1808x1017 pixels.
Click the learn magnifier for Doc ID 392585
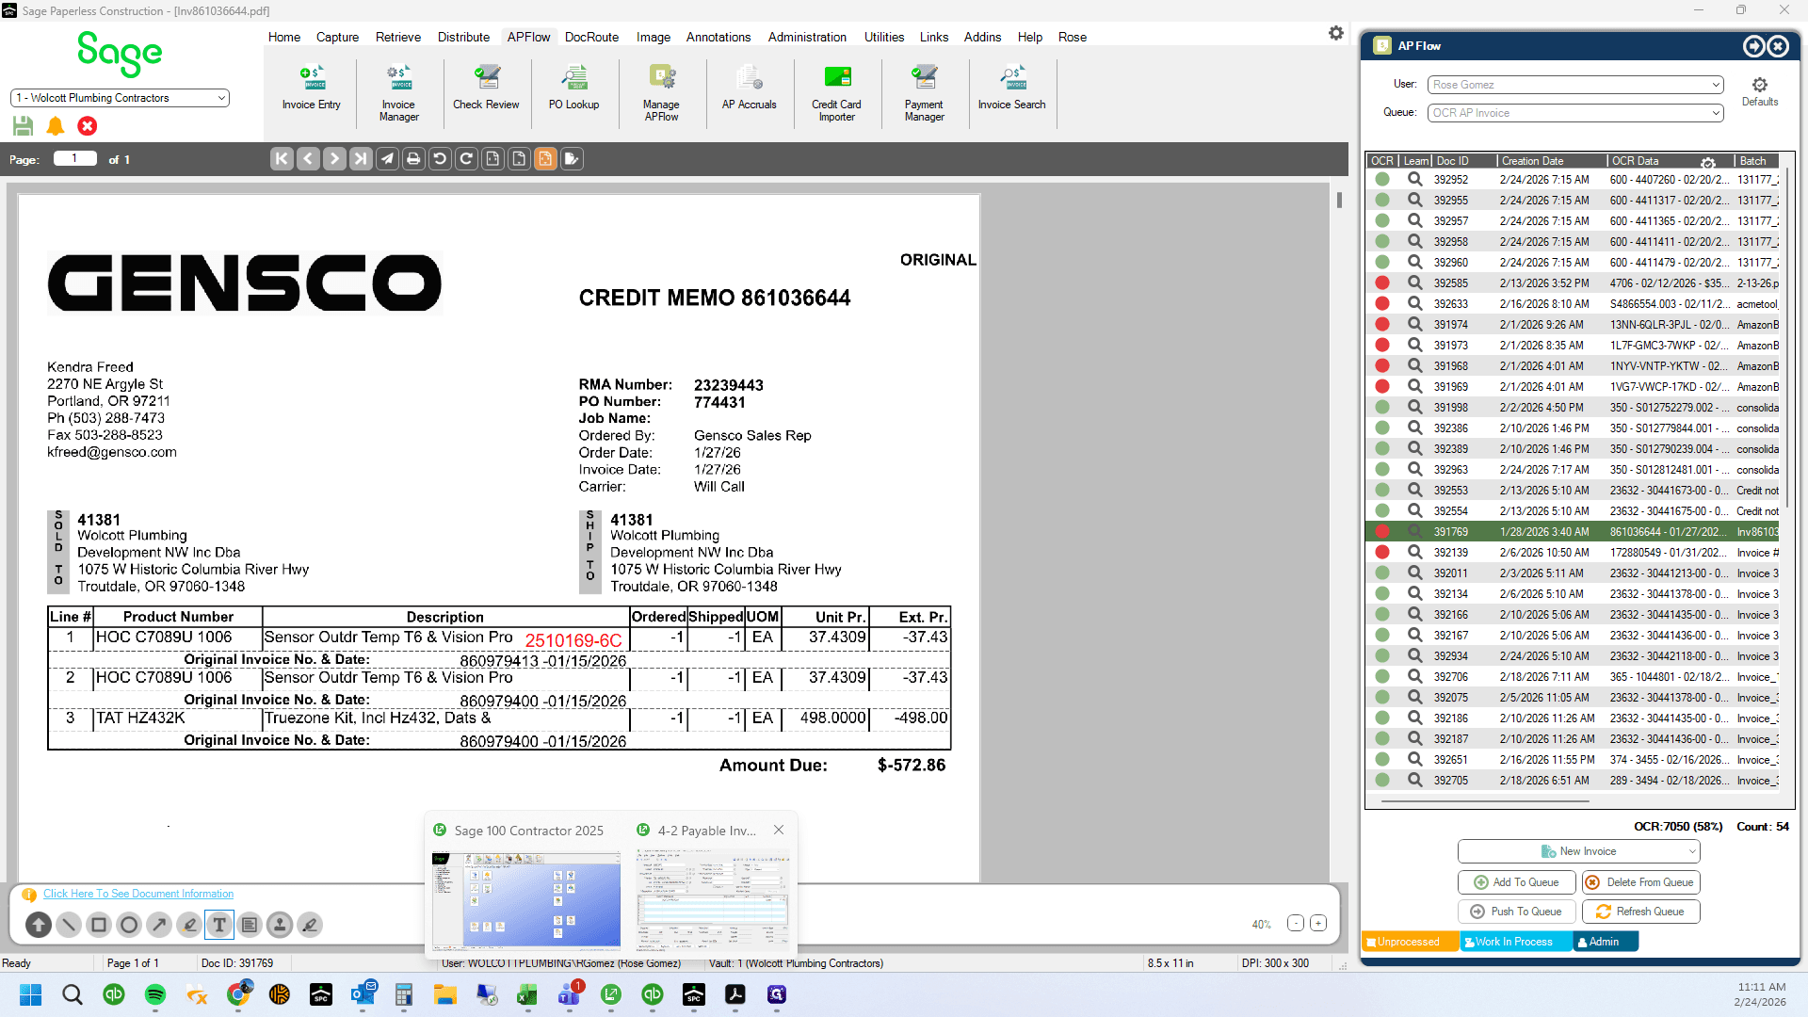tap(1414, 282)
